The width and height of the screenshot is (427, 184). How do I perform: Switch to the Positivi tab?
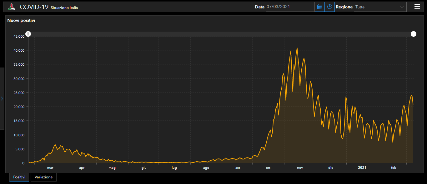click(x=19, y=177)
